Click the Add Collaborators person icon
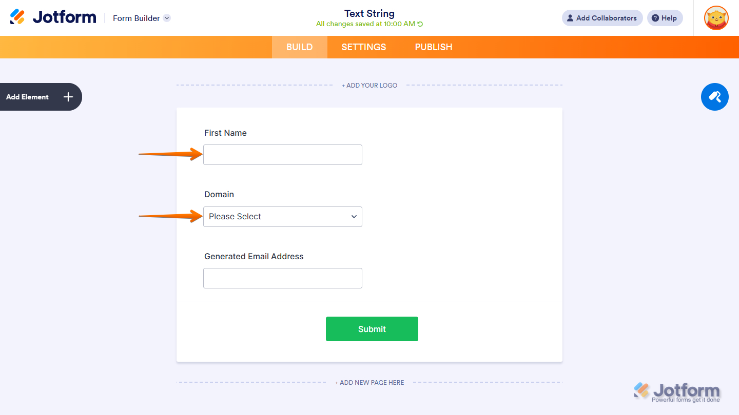The image size is (739, 415). coord(570,18)
